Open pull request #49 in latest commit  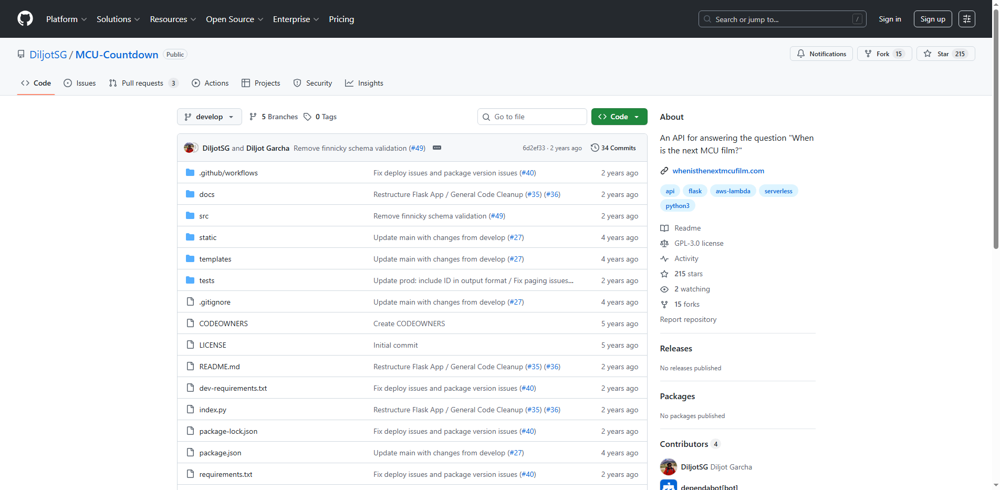tap(417, 148)
